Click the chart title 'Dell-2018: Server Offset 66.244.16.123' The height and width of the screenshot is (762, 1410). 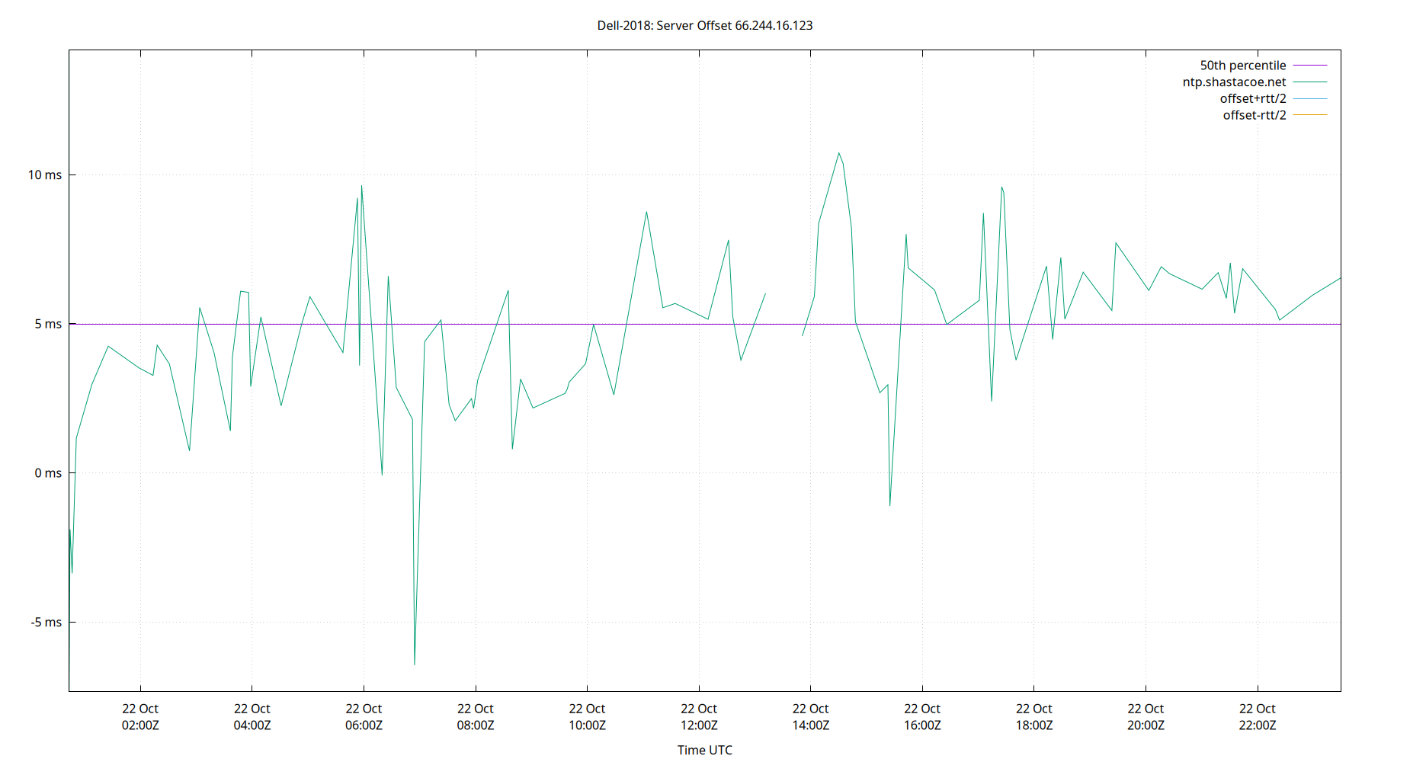click(x=704, y=25)
